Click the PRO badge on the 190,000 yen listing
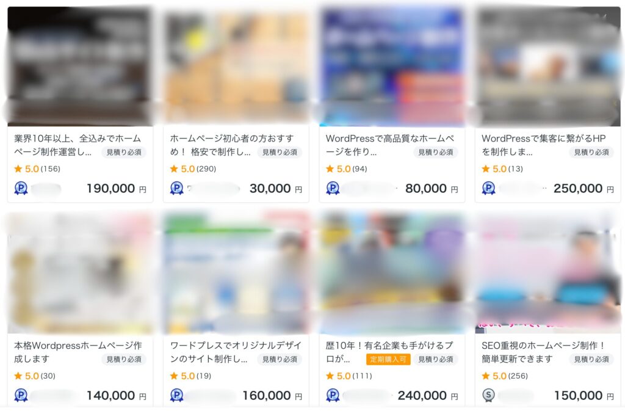 pyautogui.click(x=21, y=187)
